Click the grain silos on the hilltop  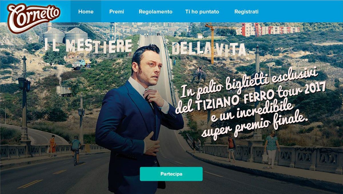pyautogui.click(x=65, y=35)
